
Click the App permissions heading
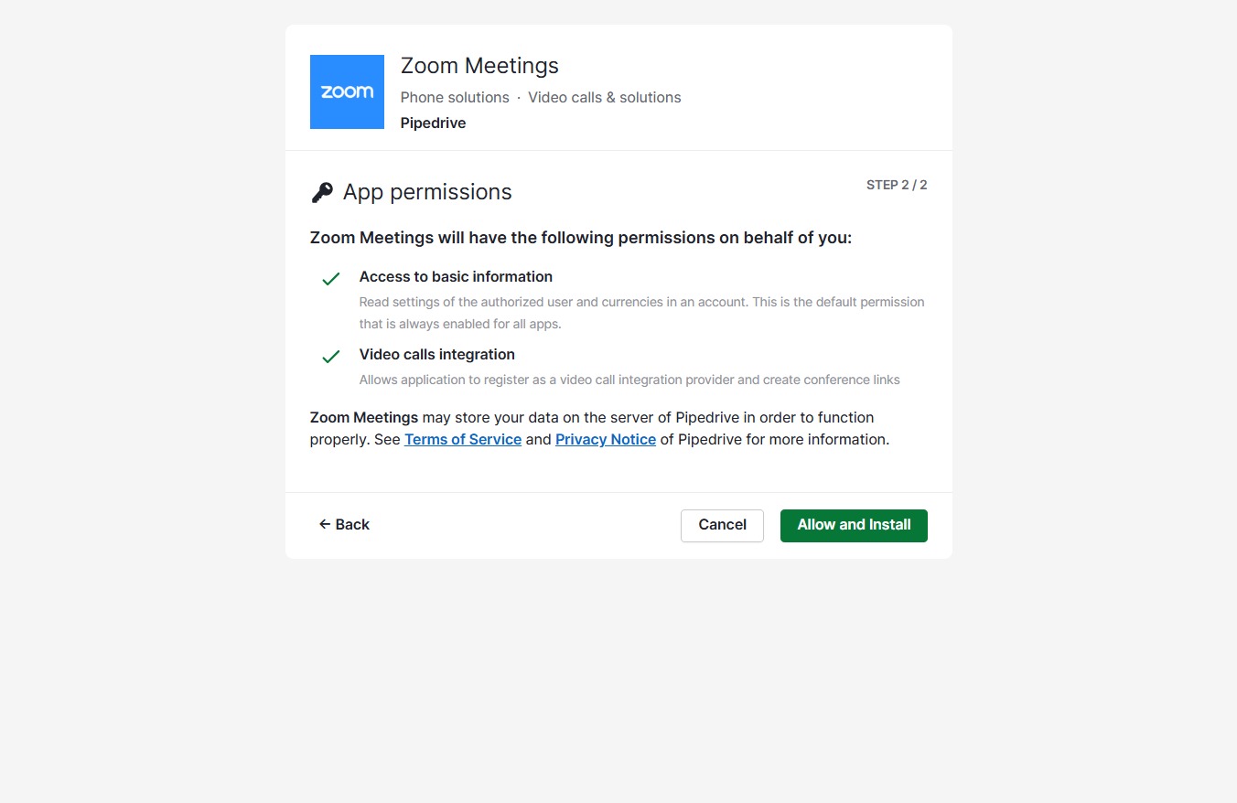click(427, 192)
